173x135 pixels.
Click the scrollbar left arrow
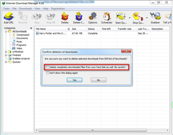click(x=37, y=130)
